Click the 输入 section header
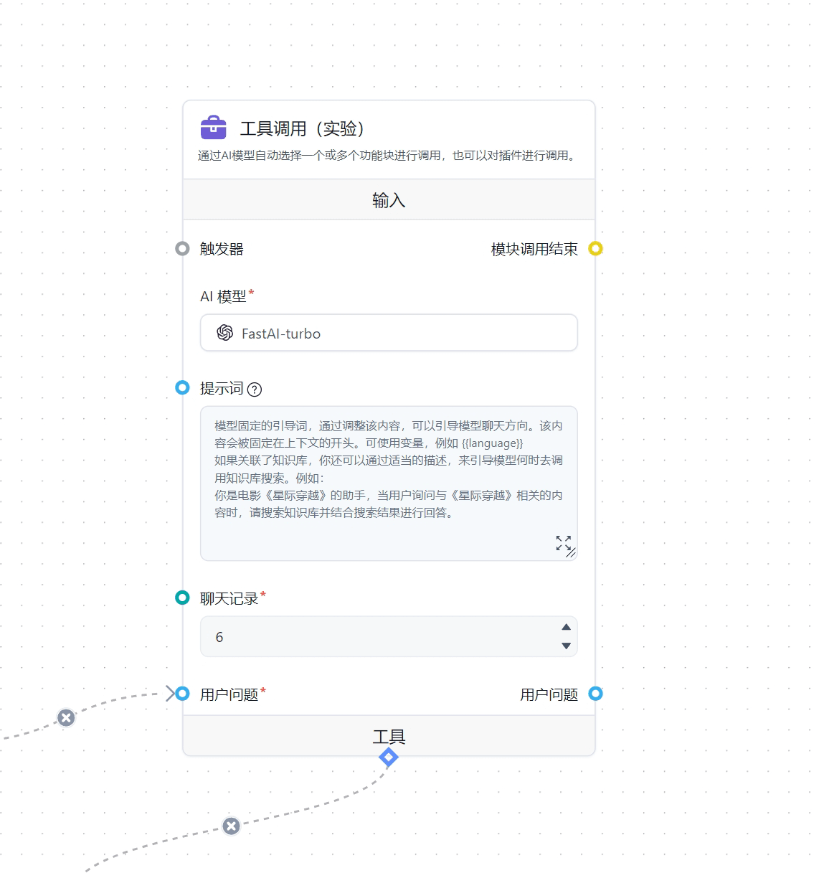This screenshot has height=873, width=824. click(389, 200)
